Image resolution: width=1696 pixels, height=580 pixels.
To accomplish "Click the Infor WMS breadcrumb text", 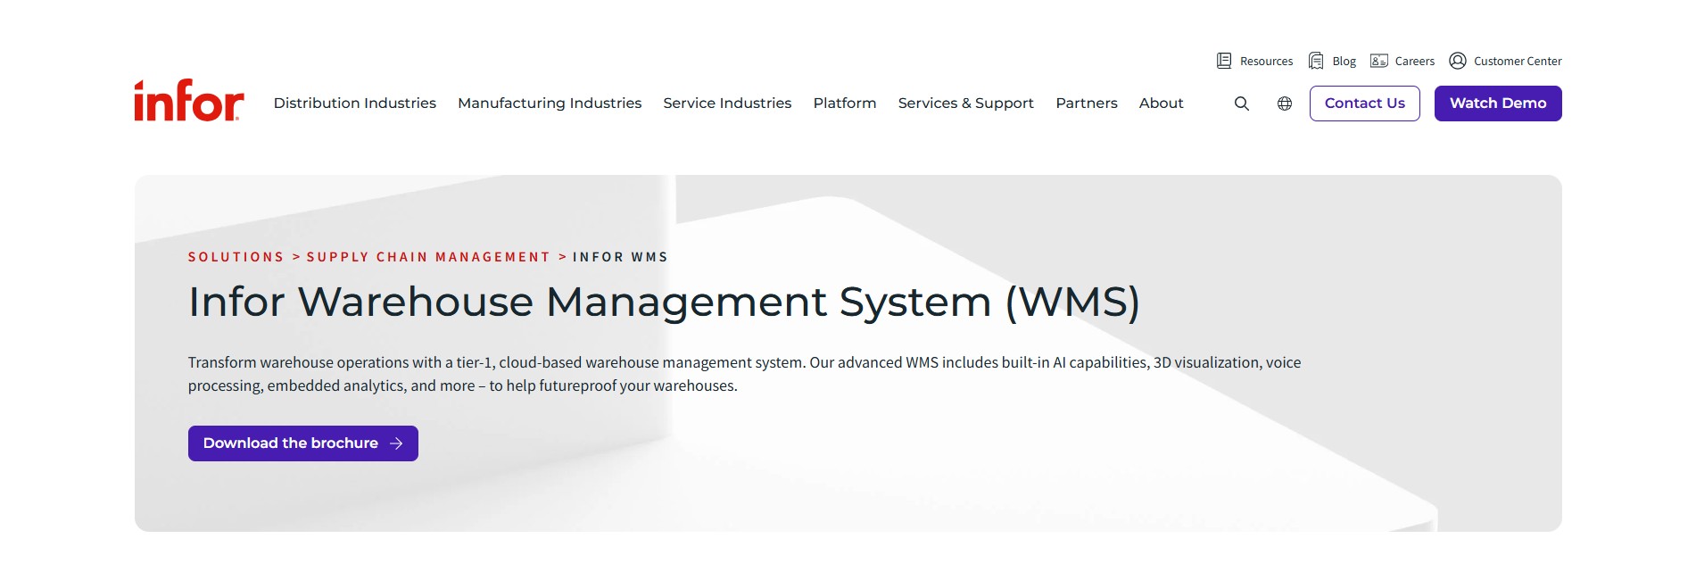I will (x=620, y=257).
